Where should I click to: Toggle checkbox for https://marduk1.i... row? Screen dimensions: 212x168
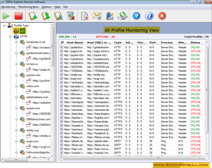[62, 153]
